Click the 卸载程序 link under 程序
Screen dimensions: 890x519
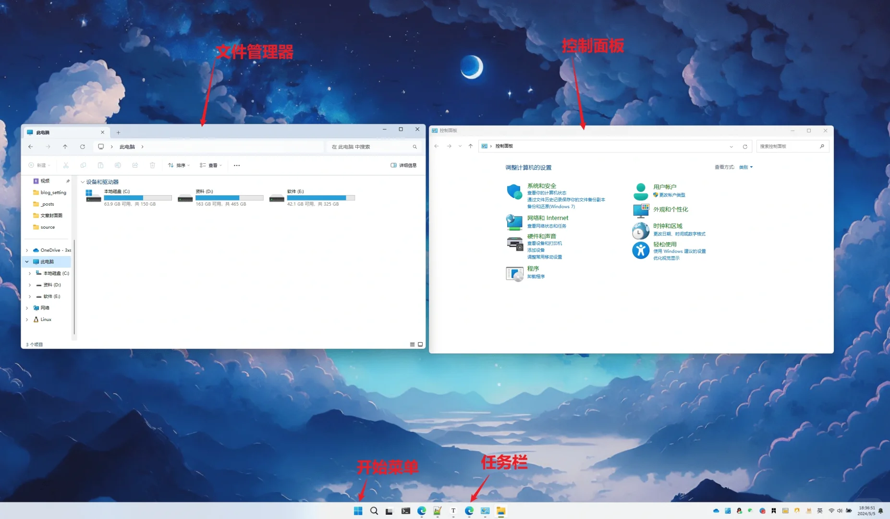click(x=536, y=276)
